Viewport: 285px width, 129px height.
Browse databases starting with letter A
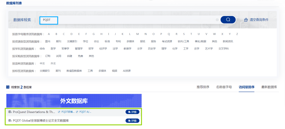tap(49, 34)
